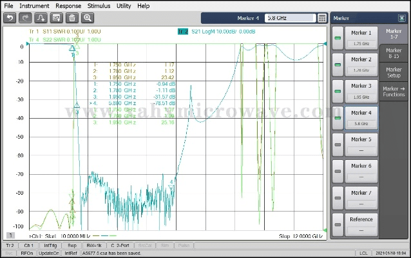Close the Marker side panel
Screen dimensions: 411x258
coord(402,18)
